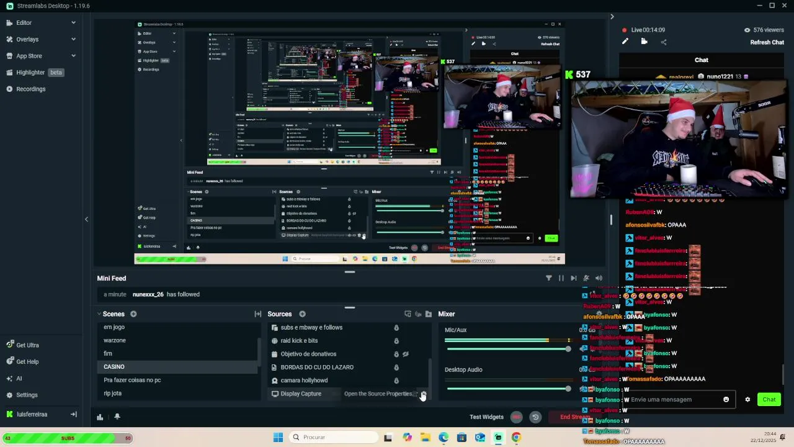
Task: Toggle the mute alerts wand icon
Action: coord(586,278)
